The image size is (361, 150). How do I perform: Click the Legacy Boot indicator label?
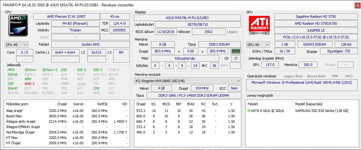(293, 76)
